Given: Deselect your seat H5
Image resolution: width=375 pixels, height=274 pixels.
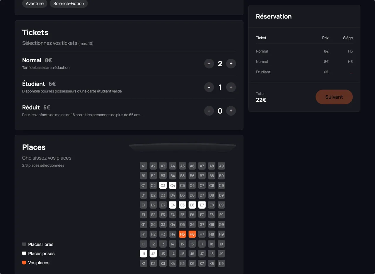Looking at the screenshot, I should pos(182,234).
